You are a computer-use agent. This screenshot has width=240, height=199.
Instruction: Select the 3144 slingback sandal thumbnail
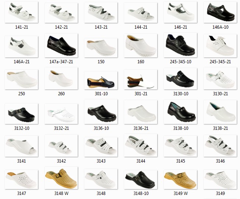141,145
